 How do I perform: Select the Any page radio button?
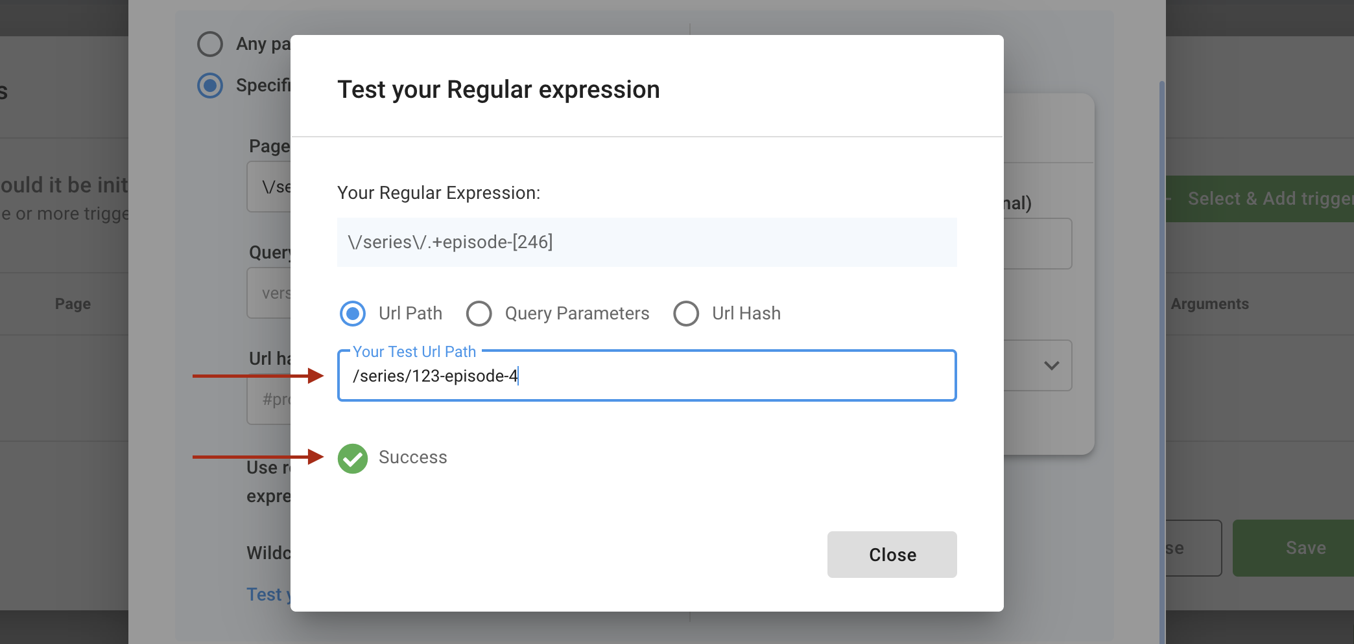tap(210, 44)
